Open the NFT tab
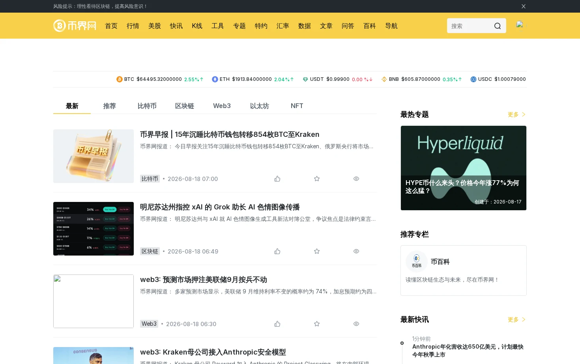The width and height of the screenshot is (580, 364). [297, 106]
